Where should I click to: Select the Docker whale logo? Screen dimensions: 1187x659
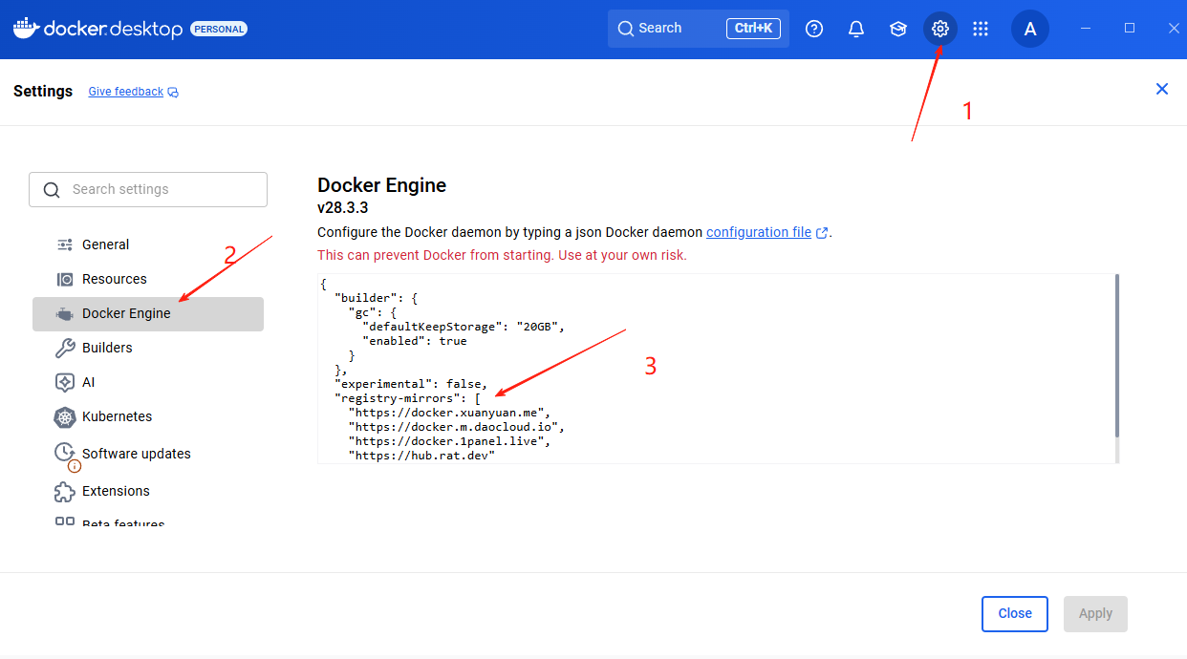tap(24, 29)
